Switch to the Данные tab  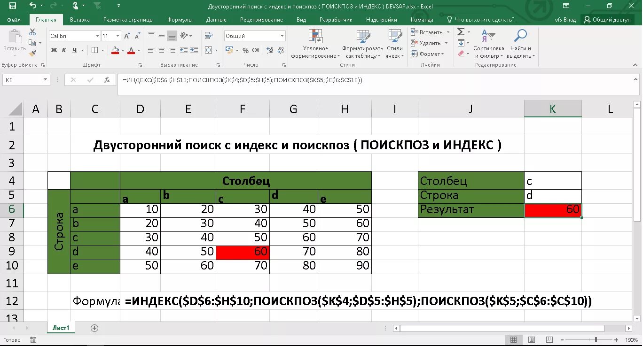click(216, 20)
